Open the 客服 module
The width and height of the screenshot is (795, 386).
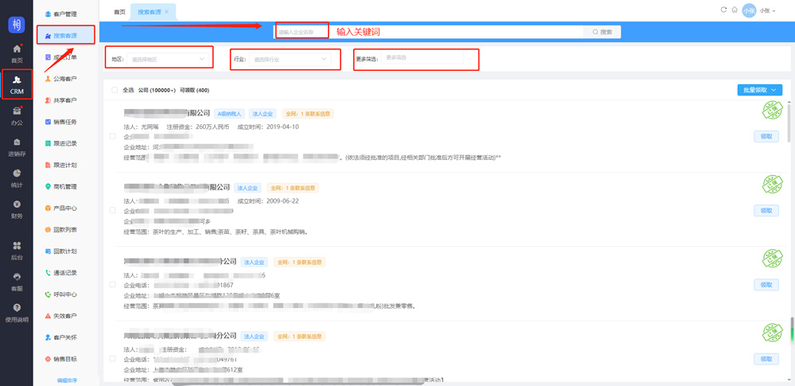(17, 282)
